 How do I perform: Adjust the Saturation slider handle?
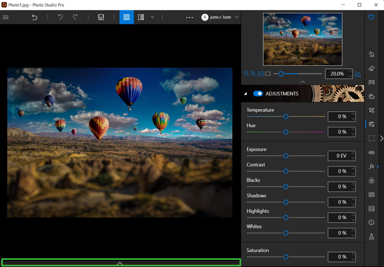click(x=286, y=257)
